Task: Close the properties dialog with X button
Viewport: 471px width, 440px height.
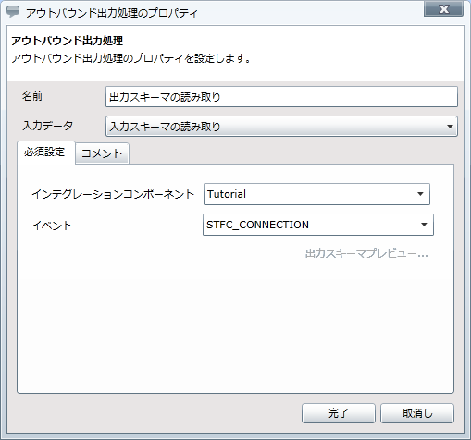Action: 443,9
